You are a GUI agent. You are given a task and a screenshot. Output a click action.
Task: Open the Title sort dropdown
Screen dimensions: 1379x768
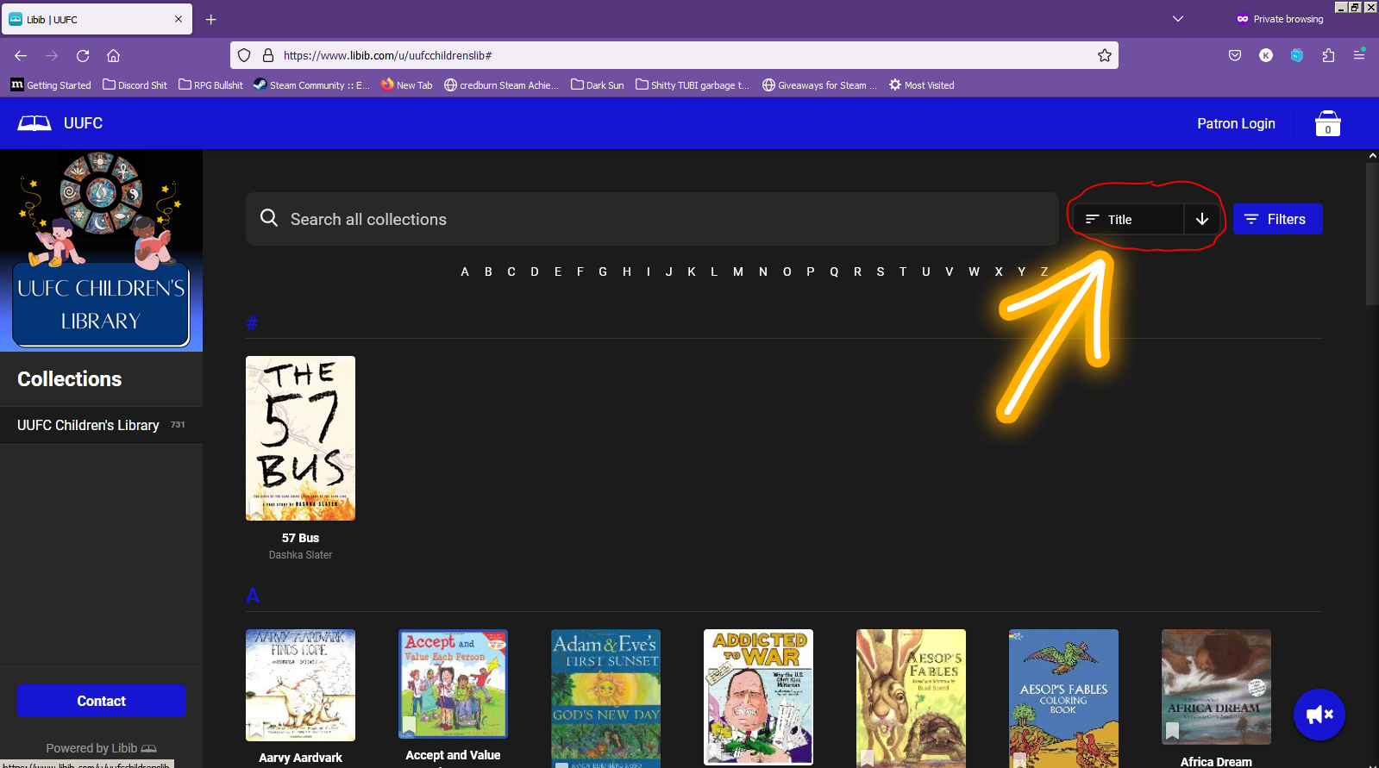click(x=1128, y=219)
